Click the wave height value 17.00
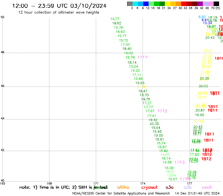Image resolution: width=223 pixels, height=196 pixels. coord(125,45)
